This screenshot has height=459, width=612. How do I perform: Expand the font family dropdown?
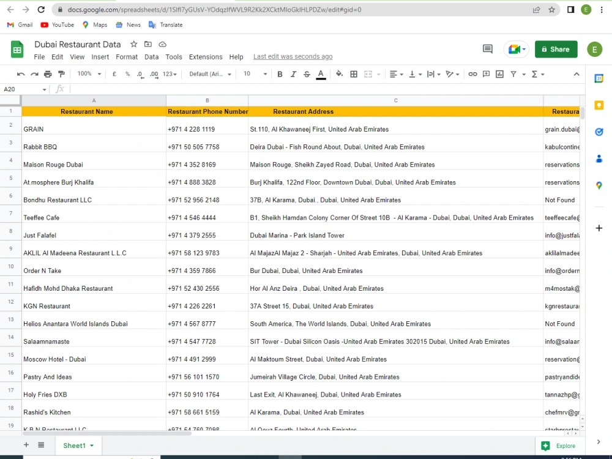(211, 74)
